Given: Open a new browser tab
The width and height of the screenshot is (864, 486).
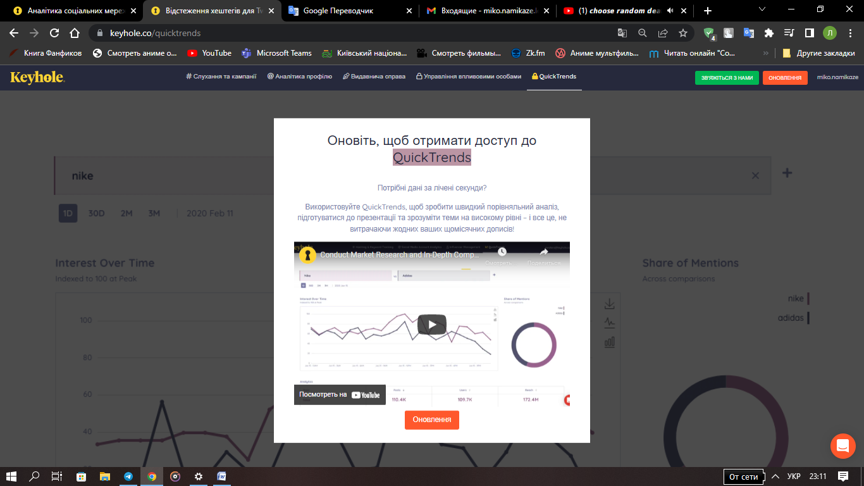Looking at the screenshot, I should coord(708,11).
